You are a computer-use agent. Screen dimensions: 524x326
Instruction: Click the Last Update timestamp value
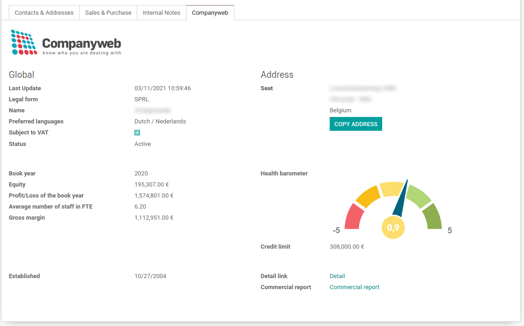[163, 88]
